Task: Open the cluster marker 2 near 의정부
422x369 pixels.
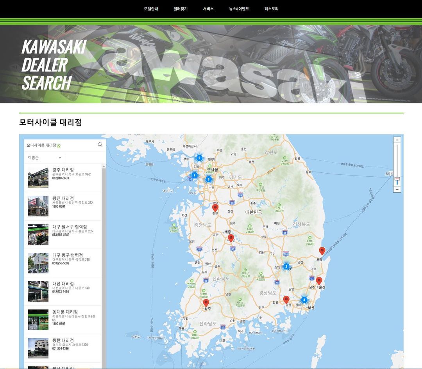Action: click(199, 158)
